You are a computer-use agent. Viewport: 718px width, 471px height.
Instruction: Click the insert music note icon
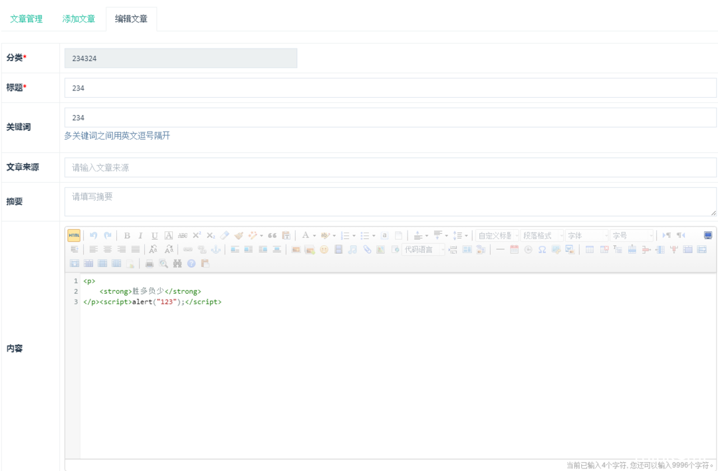coord(352,250)
